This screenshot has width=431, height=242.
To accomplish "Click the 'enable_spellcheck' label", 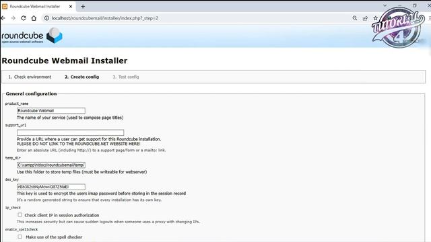I will click(x=22, y=229).
